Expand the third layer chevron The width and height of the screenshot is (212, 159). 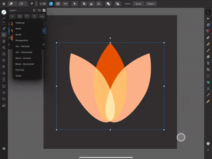click(9, 38)
